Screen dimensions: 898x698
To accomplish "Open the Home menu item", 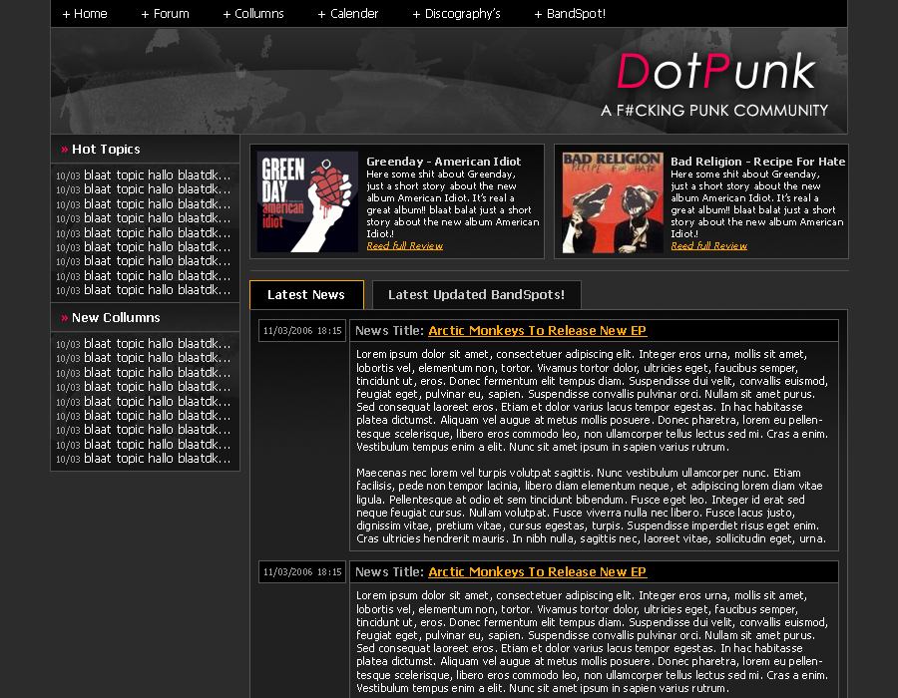I will pos(85,14).
